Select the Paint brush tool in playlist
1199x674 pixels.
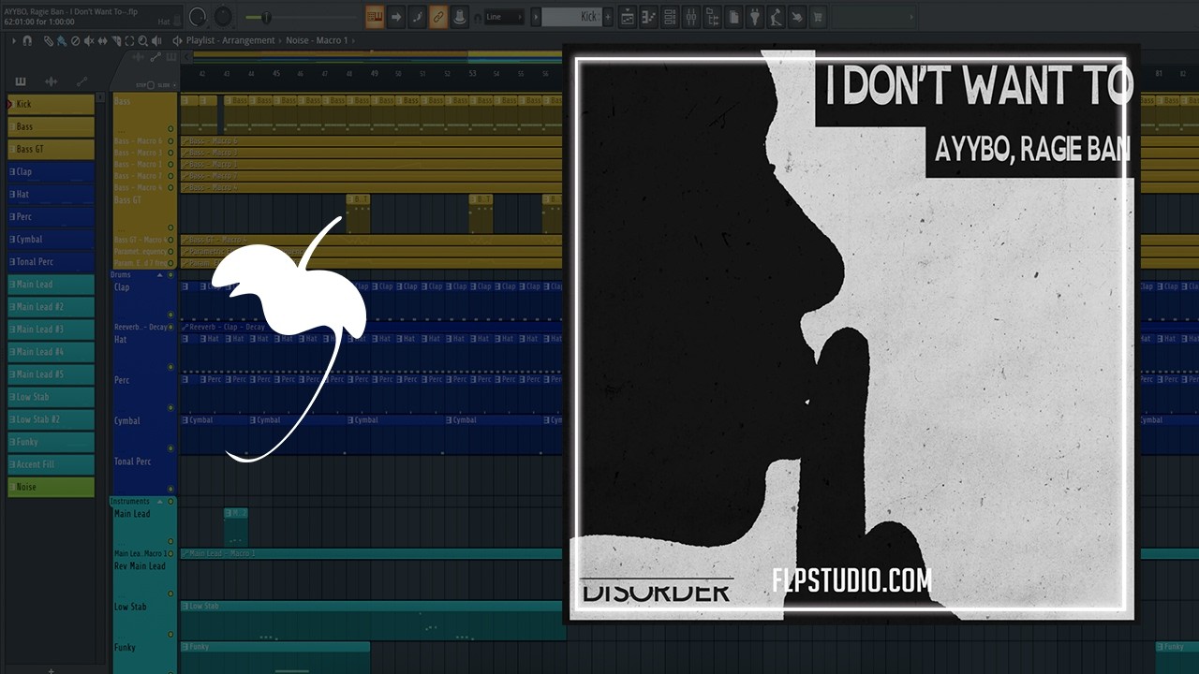pyautogui.click(x=62, y=41)
